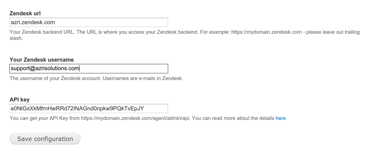The image size is (369, 155).
Task: Focus the Your Zendesk username text field
Action: 89,68
